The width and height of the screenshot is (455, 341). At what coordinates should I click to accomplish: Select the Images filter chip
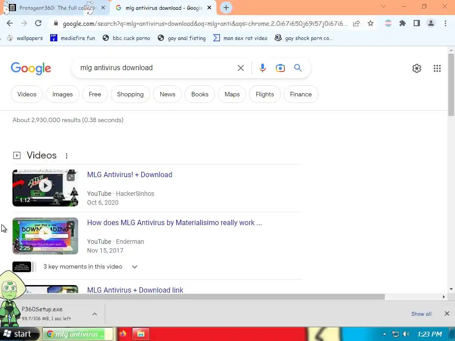[x=62, y=94]
